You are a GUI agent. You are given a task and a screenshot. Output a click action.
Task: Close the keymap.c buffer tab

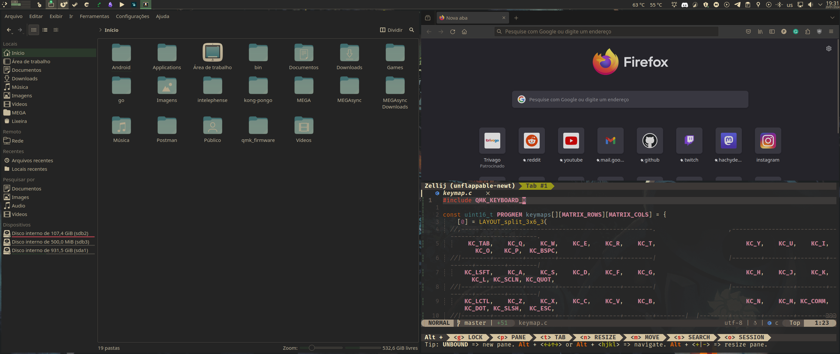(488, 193)
